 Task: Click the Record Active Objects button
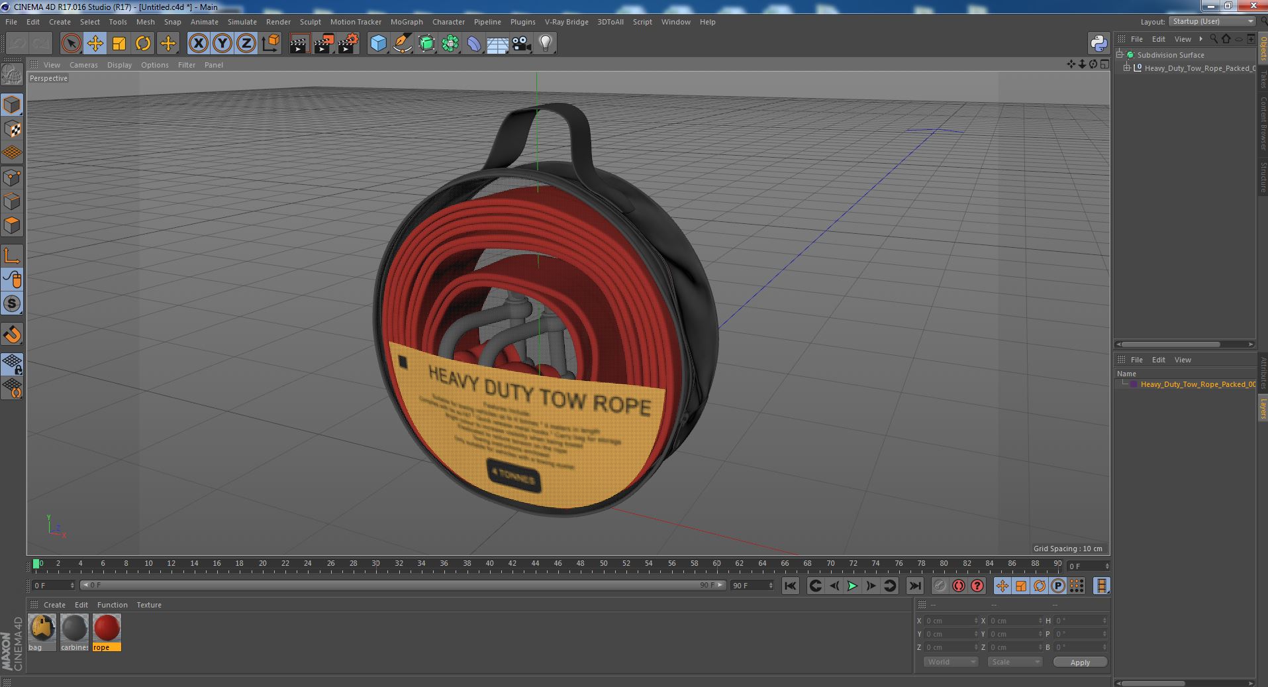(940, 586)
